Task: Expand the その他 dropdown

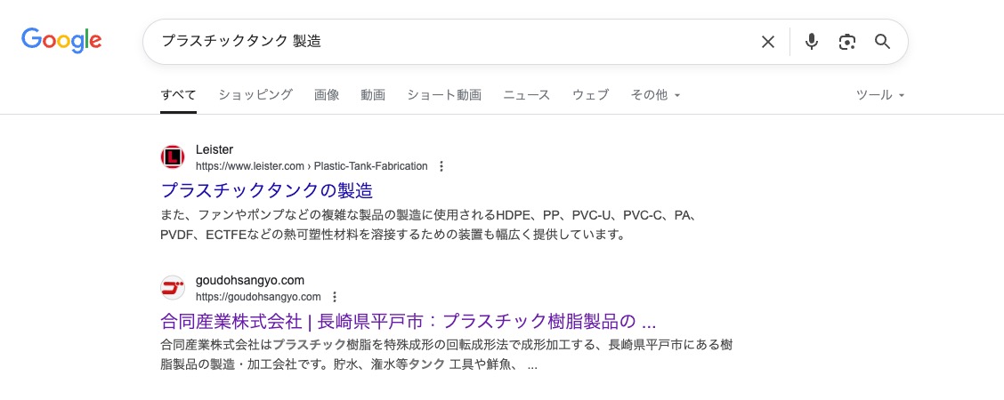Action: pos(655,95)
